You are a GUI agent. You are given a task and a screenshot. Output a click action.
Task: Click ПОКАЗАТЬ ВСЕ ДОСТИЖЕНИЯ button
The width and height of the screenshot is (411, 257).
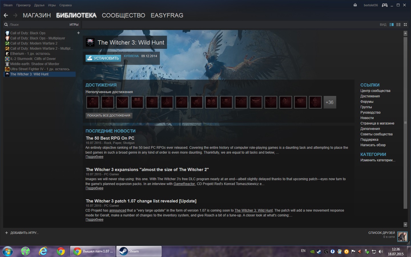[x=109, y=116]
